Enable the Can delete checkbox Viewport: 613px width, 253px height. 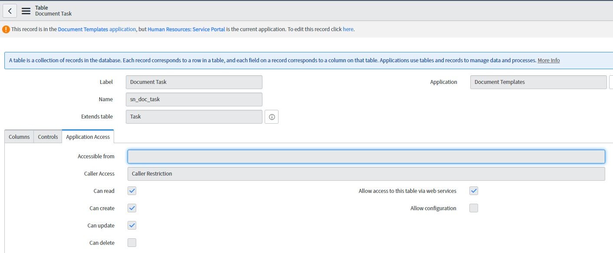[132, 243]
